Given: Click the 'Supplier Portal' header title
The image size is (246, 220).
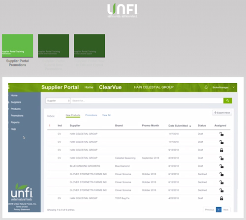Looking at the screenshot, I should (60, 87).
